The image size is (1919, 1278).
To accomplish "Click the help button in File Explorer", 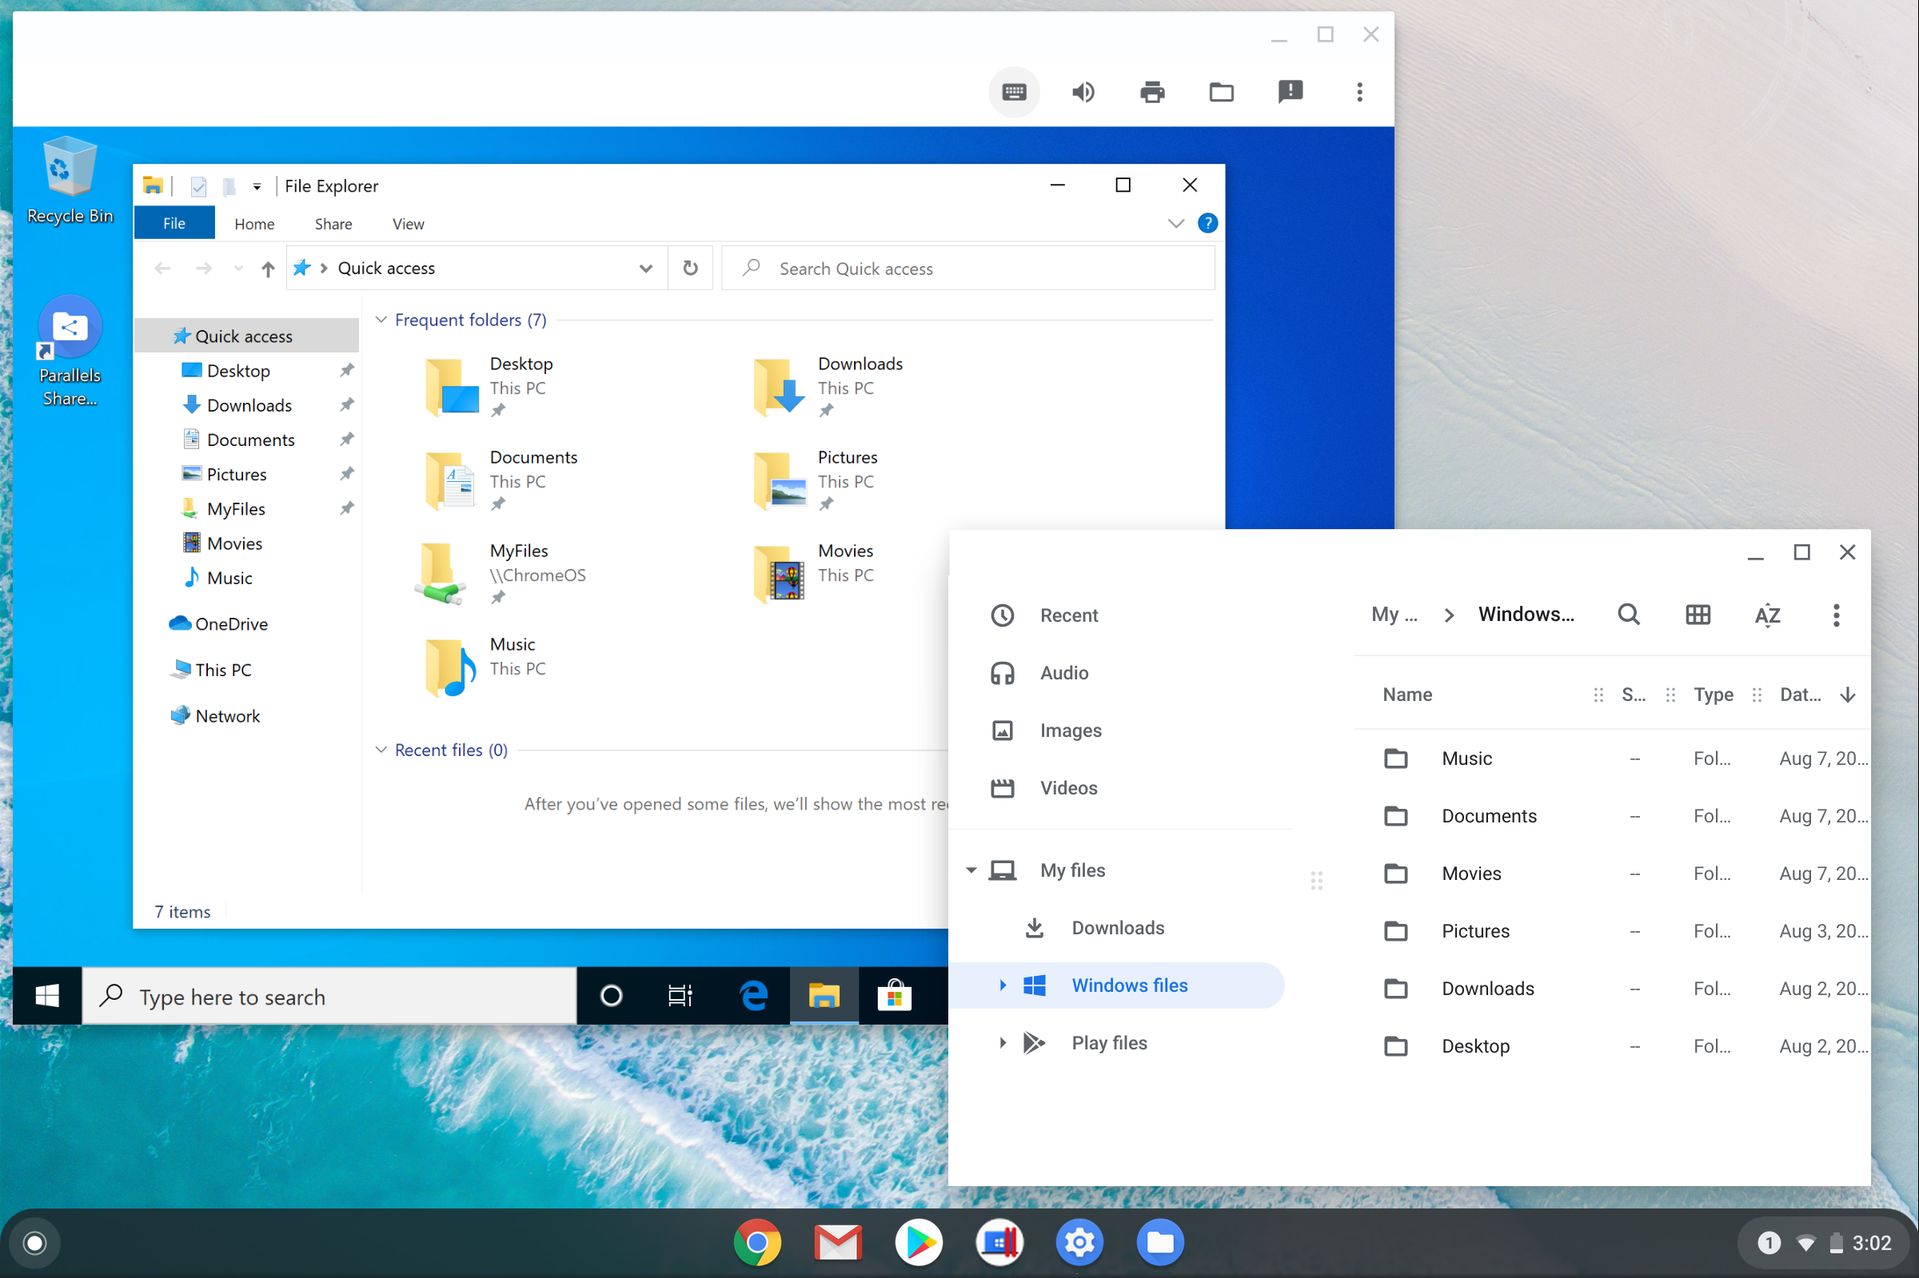I will click(1207, 222).
